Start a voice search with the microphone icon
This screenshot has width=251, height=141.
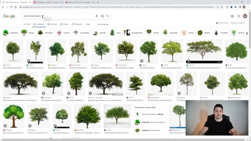(96, 16)
